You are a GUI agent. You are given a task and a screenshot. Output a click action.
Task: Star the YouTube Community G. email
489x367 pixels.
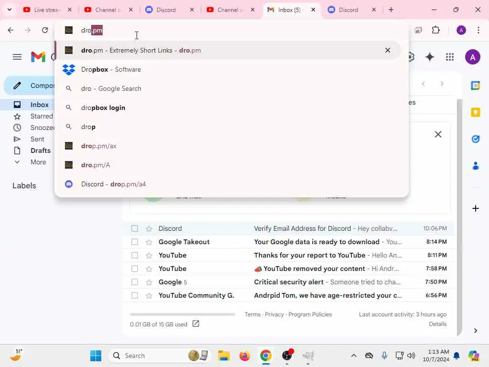click(x=149, y=295)
